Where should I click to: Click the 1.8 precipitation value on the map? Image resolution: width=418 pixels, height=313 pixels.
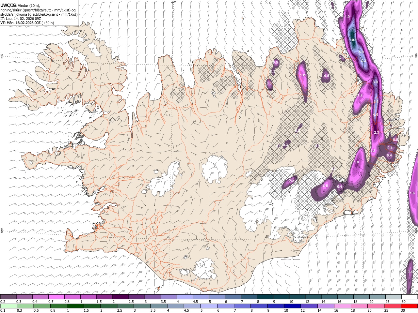point(357,162)
